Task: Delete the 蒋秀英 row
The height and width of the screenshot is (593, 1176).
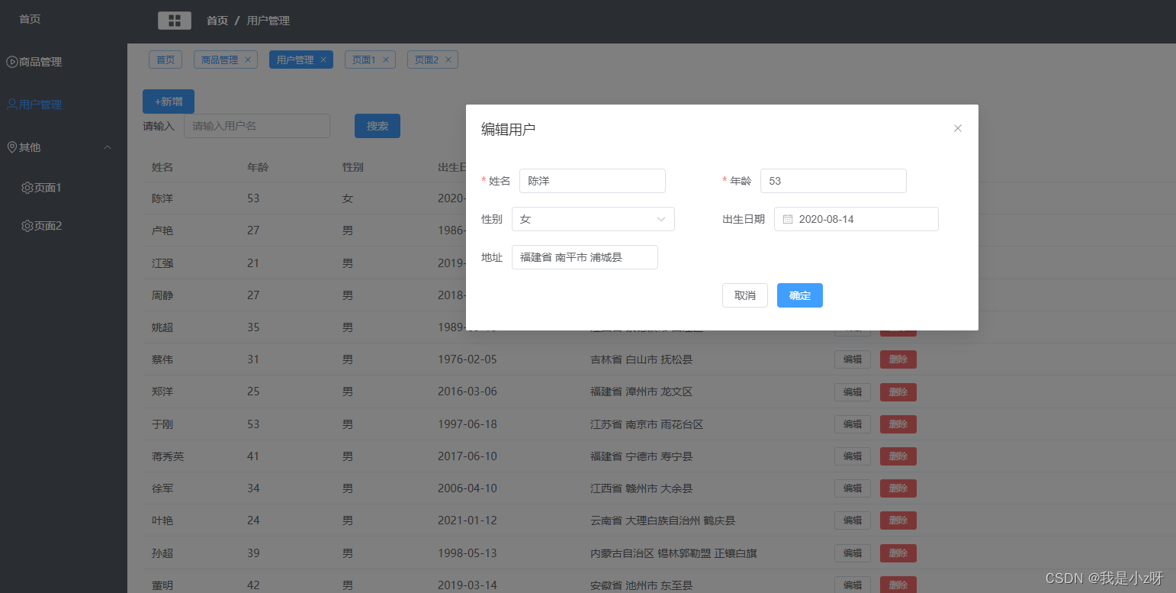Action: pos(898,456)
